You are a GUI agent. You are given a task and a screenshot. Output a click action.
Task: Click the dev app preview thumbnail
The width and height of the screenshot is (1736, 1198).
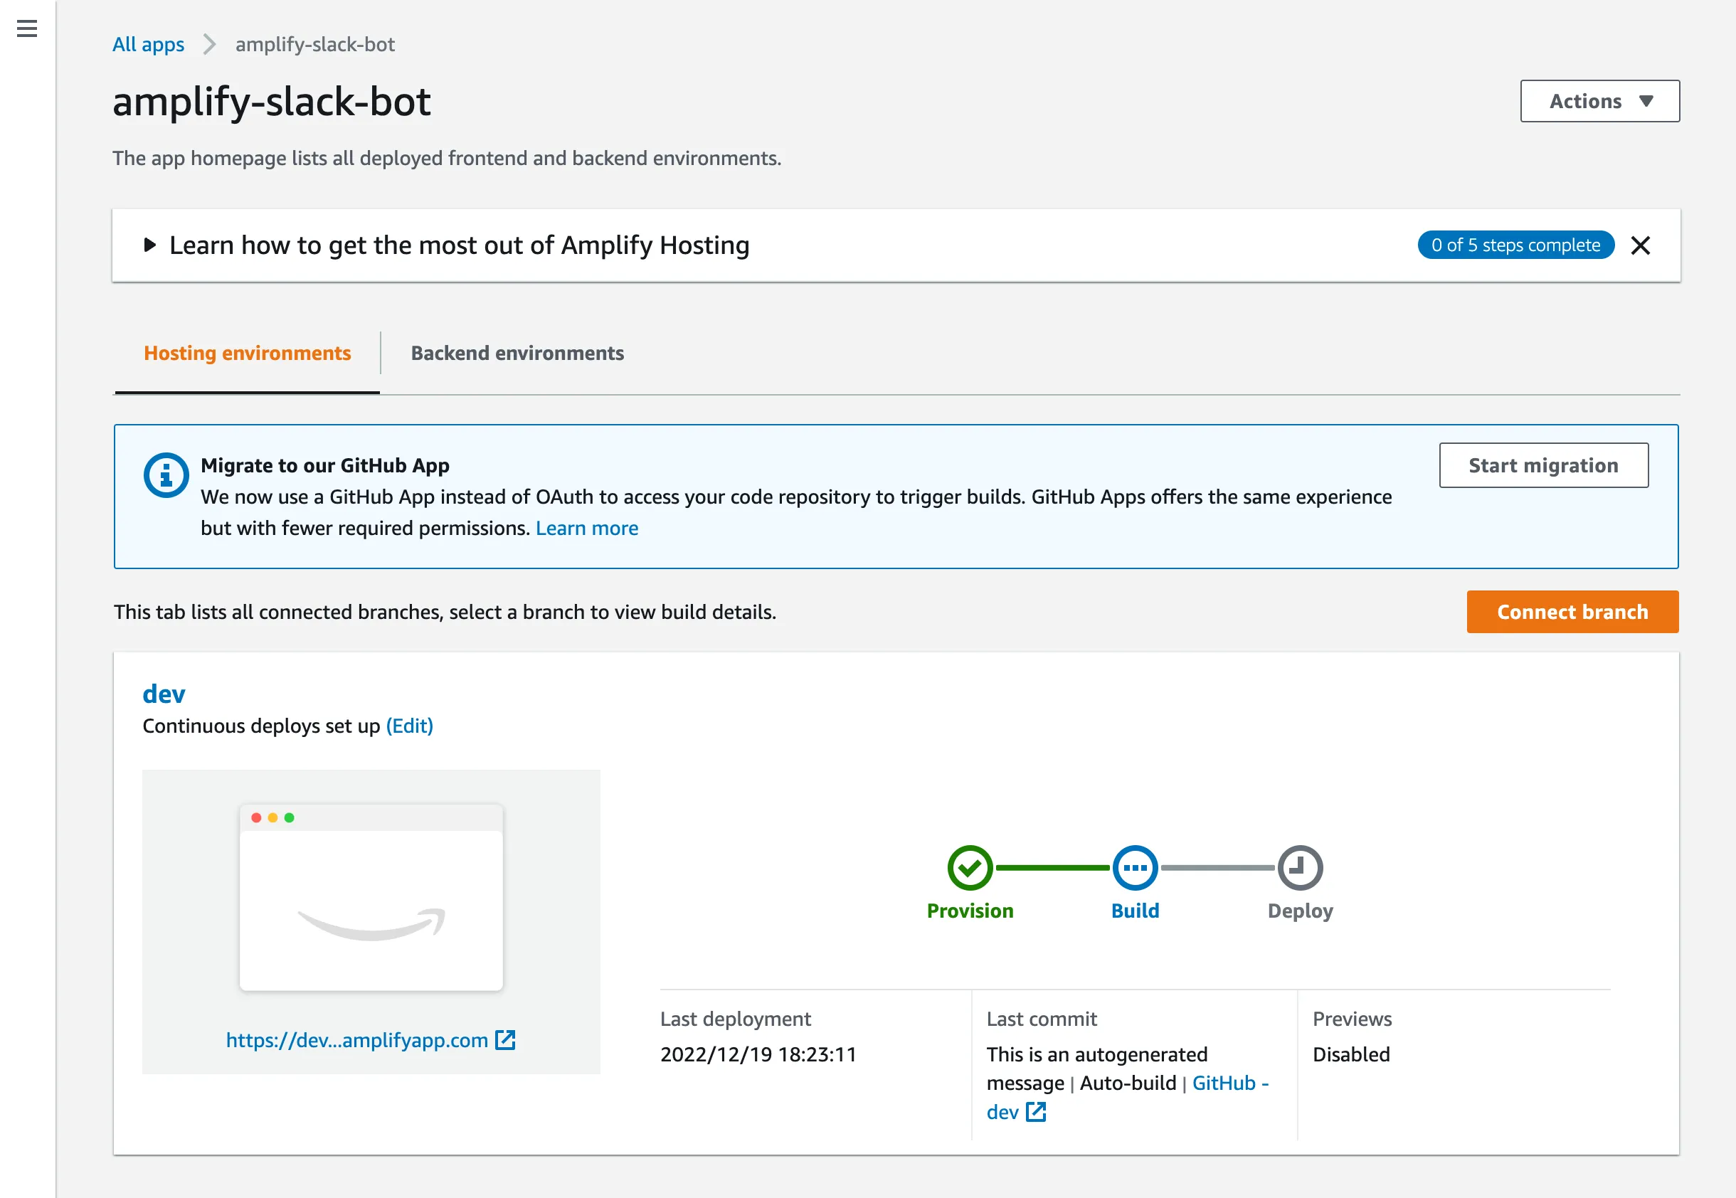pyautogui.click(x=371, y=898)
